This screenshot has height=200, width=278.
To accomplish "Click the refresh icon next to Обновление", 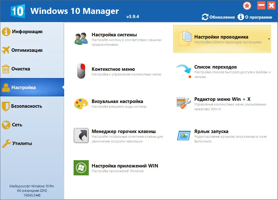I will coord(205,17).
